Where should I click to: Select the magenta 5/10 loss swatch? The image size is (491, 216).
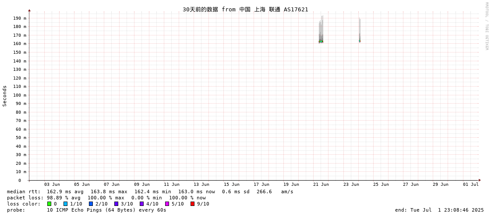167,204
